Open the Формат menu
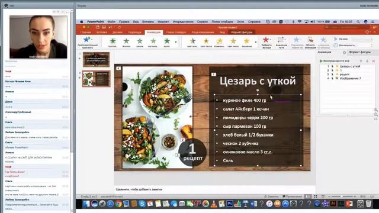 click(x=163, y=22)
